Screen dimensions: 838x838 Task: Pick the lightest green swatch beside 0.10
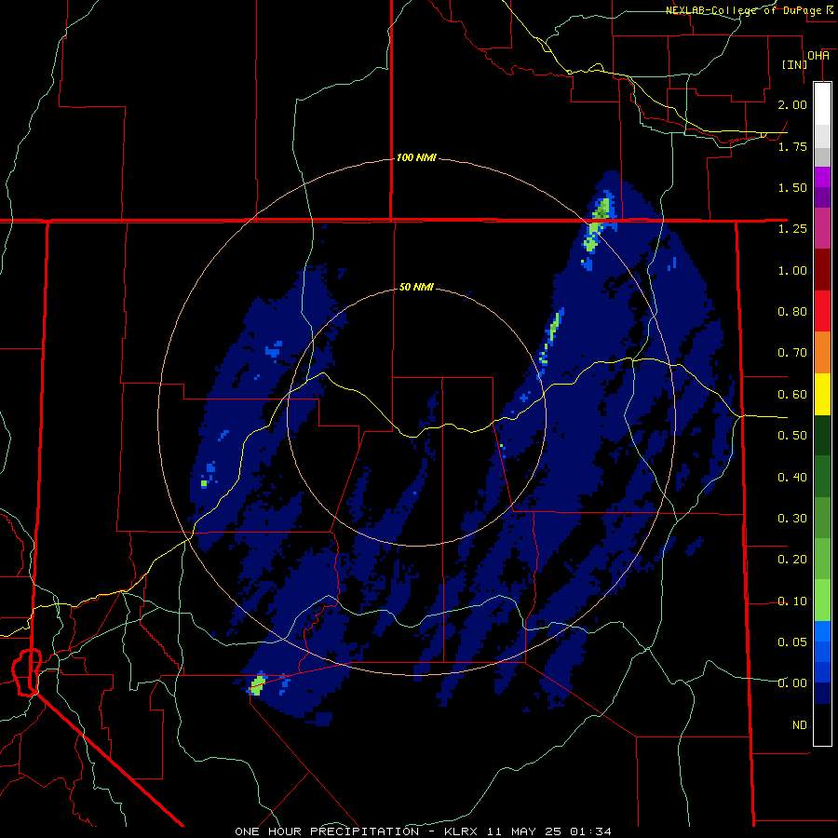coord(822,601)
